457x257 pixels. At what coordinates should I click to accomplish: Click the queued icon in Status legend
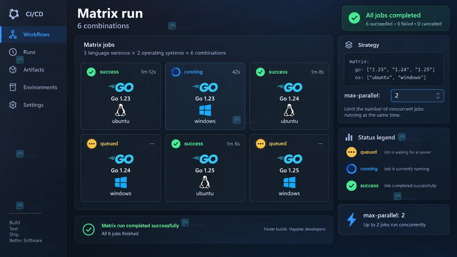[351, 152]
